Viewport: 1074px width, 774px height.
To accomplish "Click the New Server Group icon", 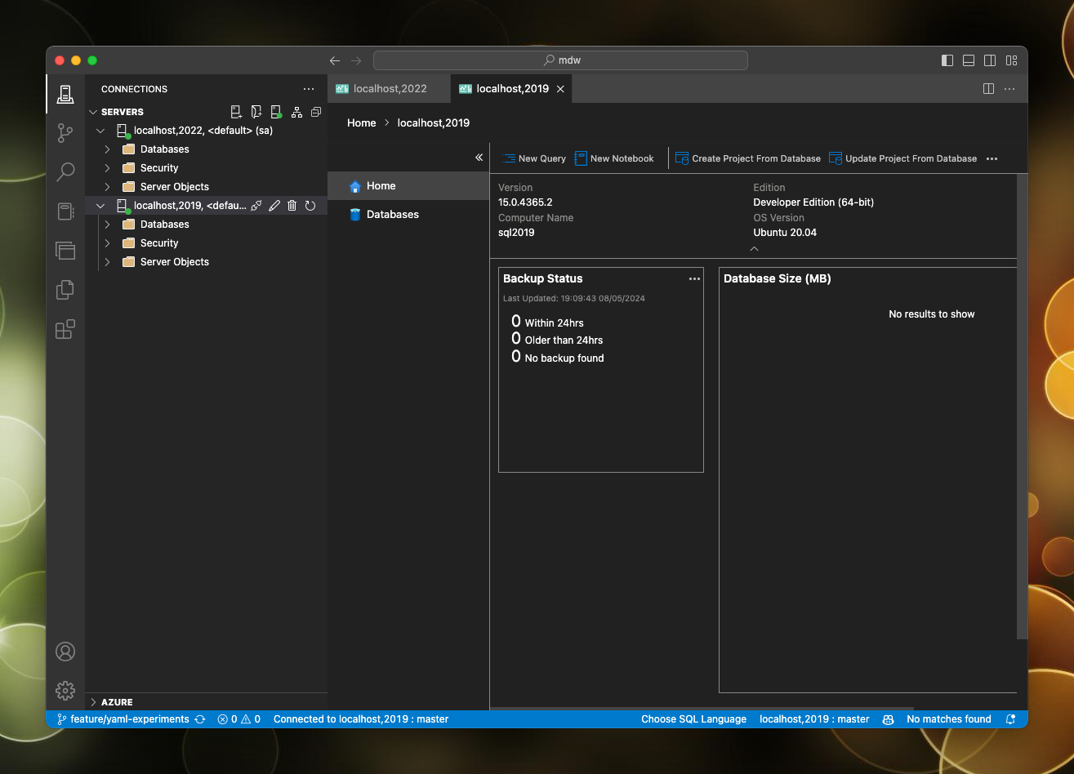I will 256,112.
